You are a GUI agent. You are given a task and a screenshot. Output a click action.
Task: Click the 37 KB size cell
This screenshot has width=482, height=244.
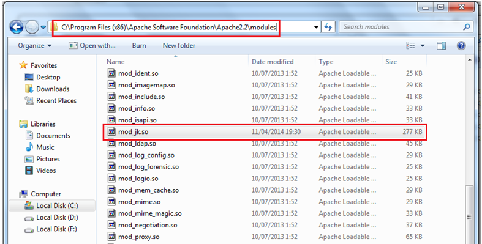pos(414,225)
